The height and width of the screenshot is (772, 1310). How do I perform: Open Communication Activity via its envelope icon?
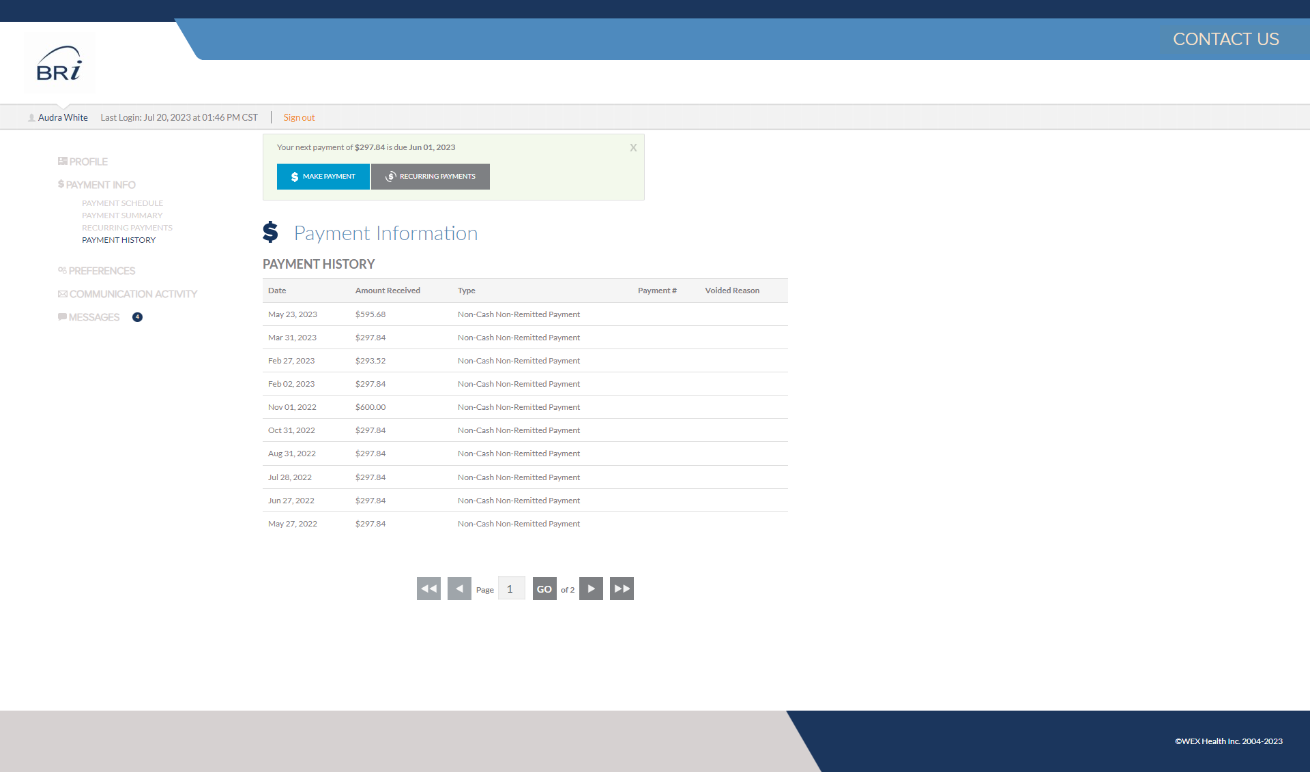[61, 294]
